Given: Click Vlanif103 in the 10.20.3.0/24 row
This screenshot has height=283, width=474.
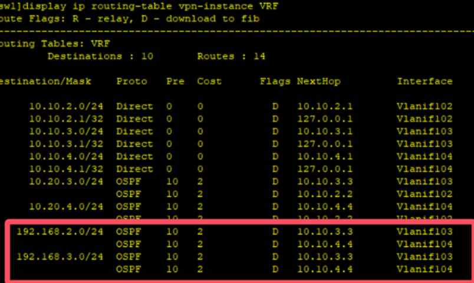Looking at the screenshot, I should tap(424, 182).
